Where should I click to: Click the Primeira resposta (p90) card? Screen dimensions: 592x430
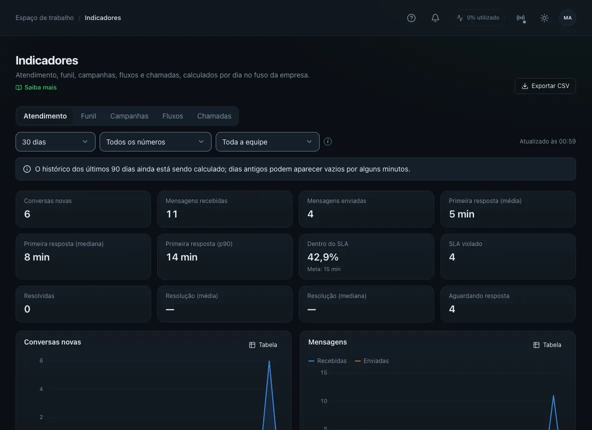[225, 256]
